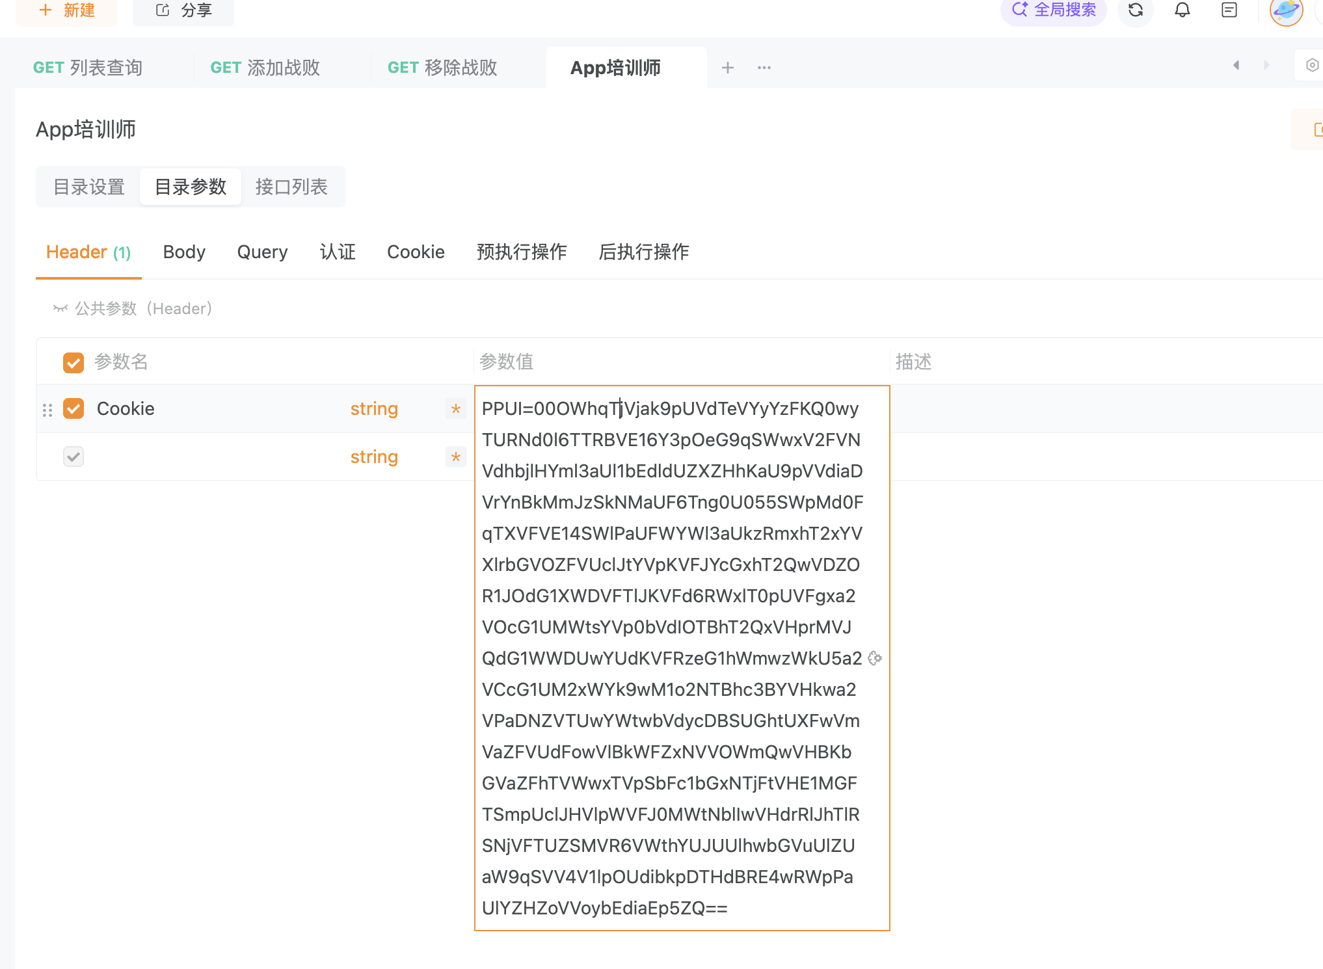Image resolution: width=1323 pixels, height=969 pixels.
Task: Open the more tabs ellipsis menu
Action: point(764,68)
